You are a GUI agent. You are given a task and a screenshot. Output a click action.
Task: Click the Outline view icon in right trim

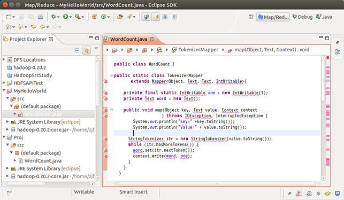click(x=338, y=52)
